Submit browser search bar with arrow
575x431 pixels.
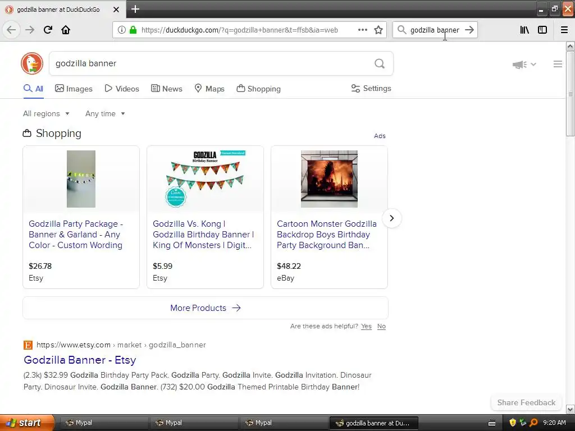(x=469, y=30)
